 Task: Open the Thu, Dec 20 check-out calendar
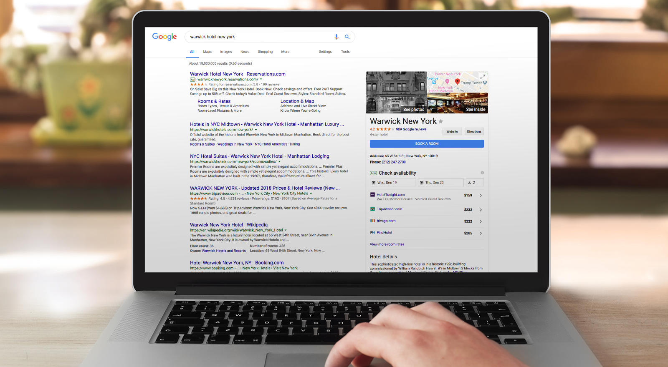441,183
